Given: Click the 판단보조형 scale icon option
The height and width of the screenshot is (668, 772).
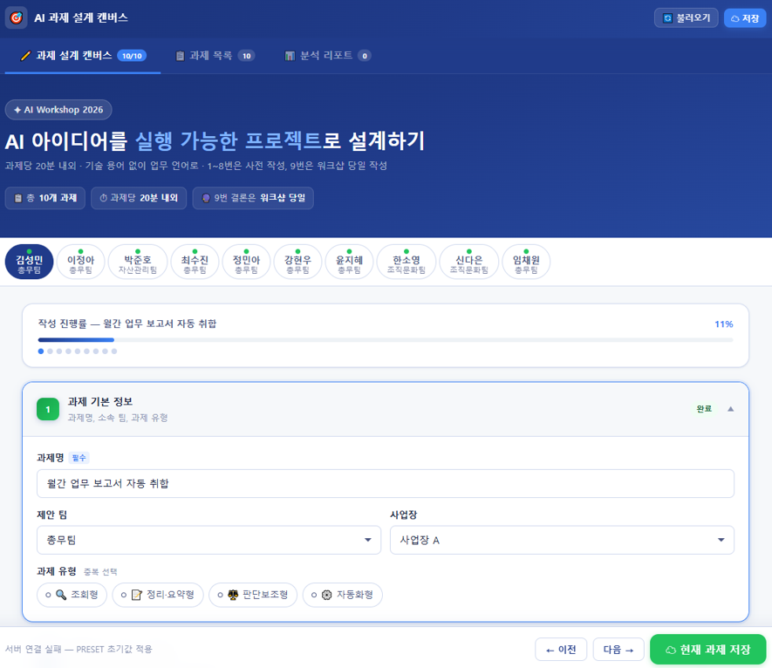Looking at the screenshot, I should [253, 595].
